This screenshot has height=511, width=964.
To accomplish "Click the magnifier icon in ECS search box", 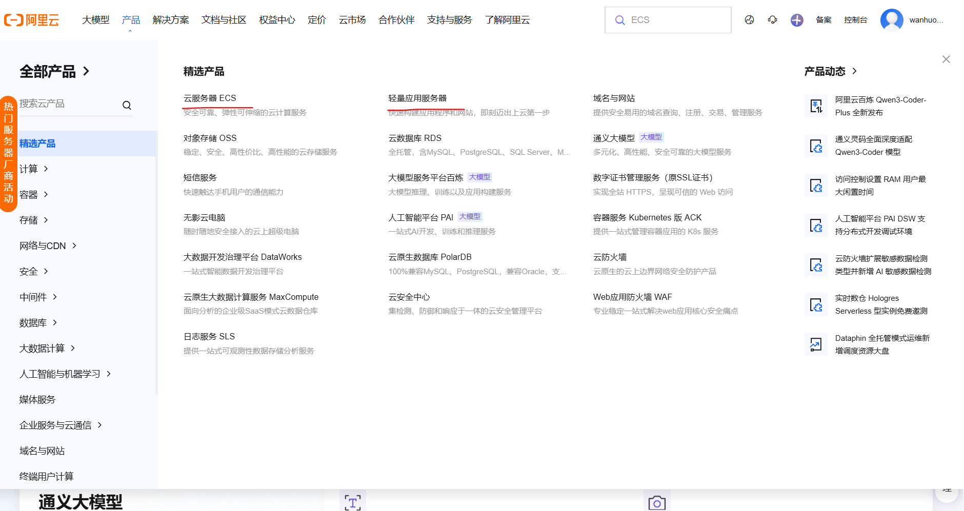I will pos(620,20).
